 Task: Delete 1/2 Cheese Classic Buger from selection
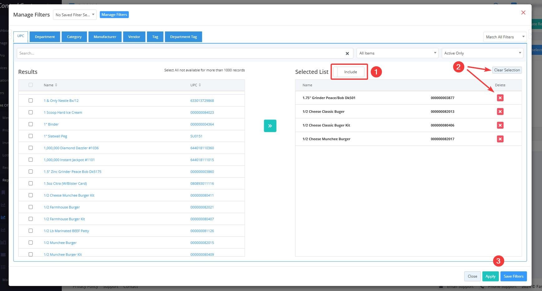(x=500, y=112)
